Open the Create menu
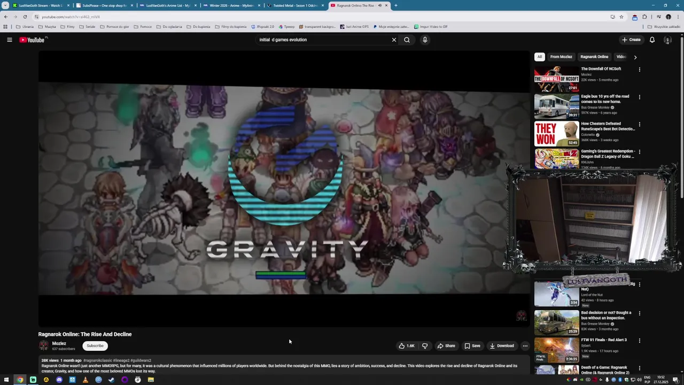The width and height of the screenshot is (684, 385). pos(631,40)
